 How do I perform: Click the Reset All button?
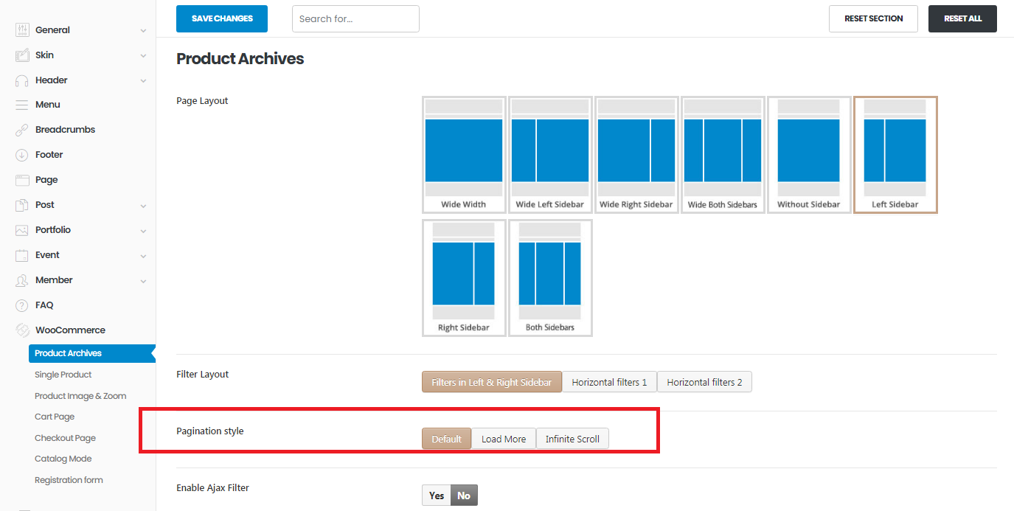pyautogui.click(x=962, y=18)
